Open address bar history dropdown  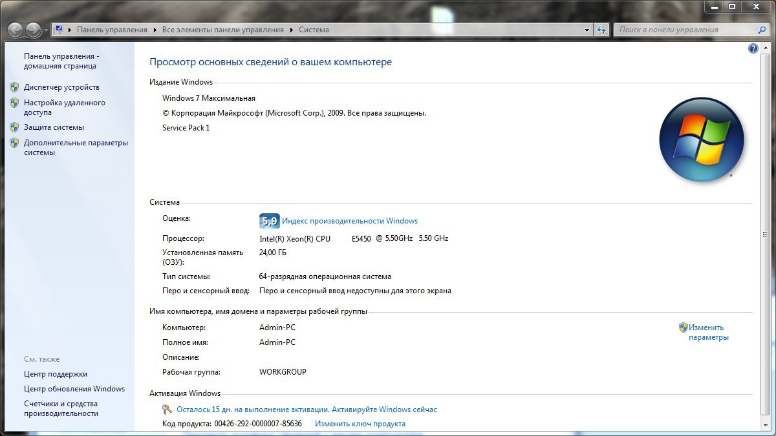(587, 30)
